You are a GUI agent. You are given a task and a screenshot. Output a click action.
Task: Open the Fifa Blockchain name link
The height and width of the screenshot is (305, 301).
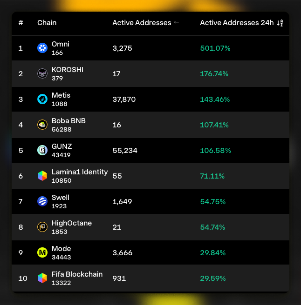tap(77, 274)
